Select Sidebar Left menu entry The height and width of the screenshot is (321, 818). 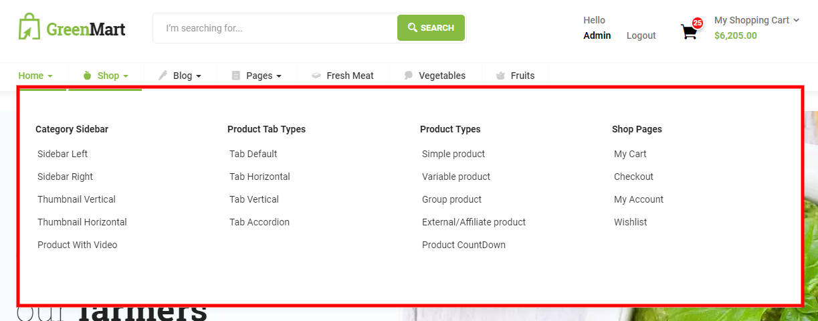(63, 154)
